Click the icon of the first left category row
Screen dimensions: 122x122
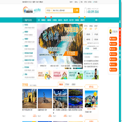click(23, 25)
